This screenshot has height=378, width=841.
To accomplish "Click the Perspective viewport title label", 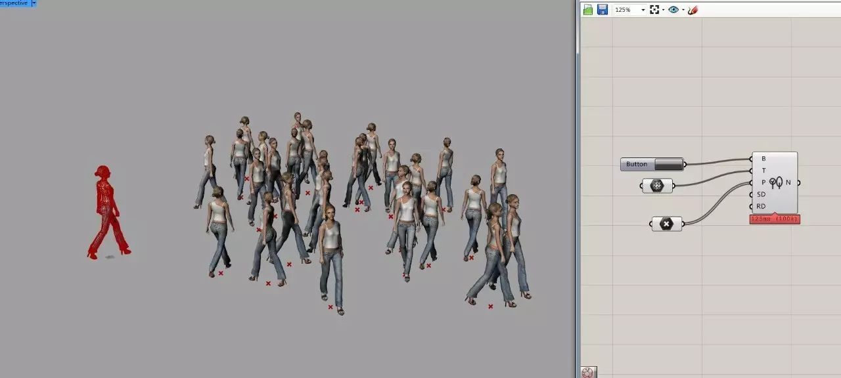I will 14,3.
